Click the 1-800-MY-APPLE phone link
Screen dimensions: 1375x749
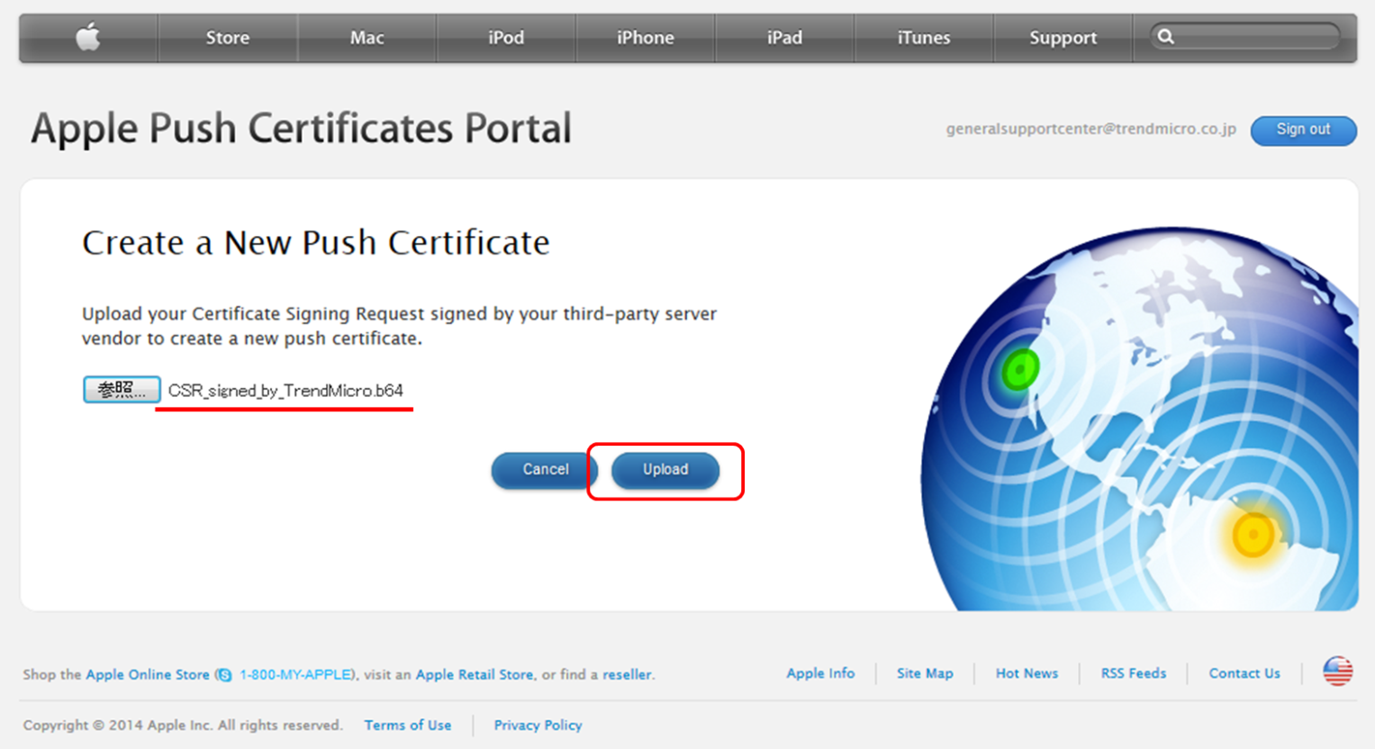click(295, 674)
